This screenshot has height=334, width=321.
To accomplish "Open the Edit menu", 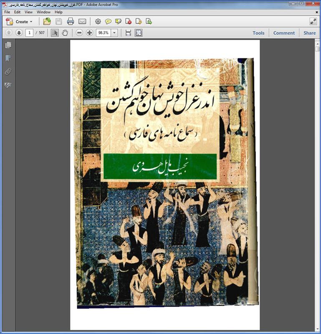I will 17,12.
